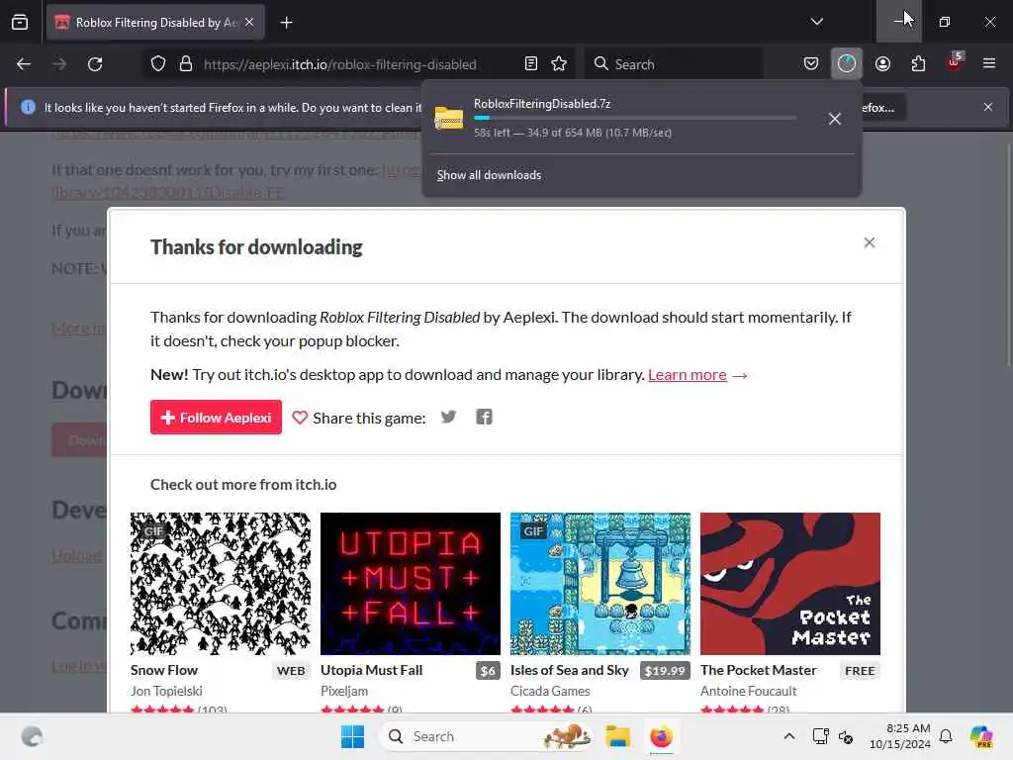Close the Roblox Filtering Disabled tab

pyautogui.click(x=249, y=23)
